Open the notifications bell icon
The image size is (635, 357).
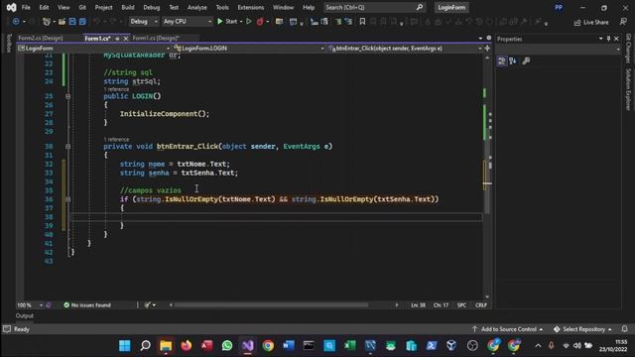click(624, 329)
